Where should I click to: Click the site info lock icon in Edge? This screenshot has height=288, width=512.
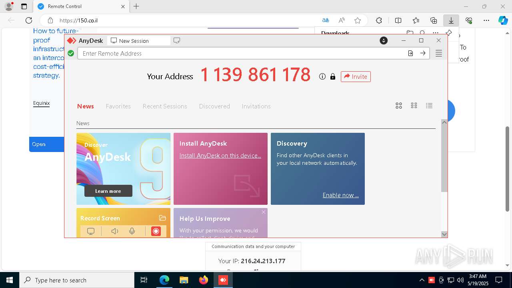[x=50, y=20]
